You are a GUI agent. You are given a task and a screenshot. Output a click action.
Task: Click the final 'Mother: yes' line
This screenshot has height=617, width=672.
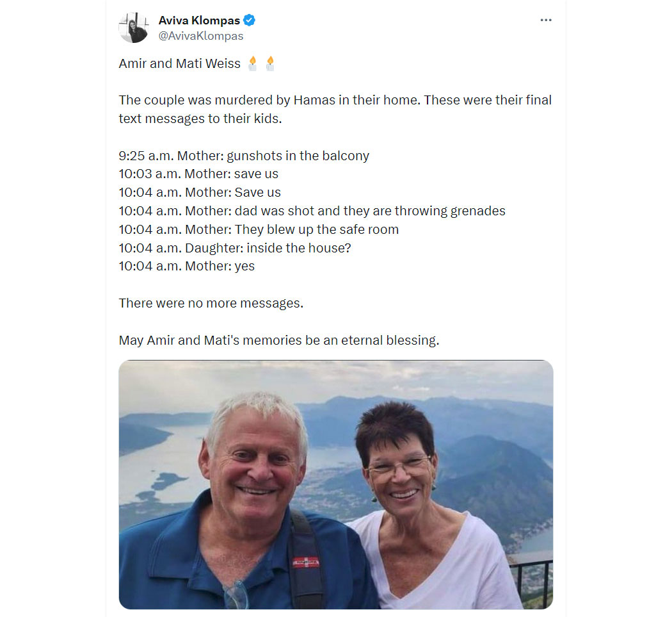click(186, 267)
